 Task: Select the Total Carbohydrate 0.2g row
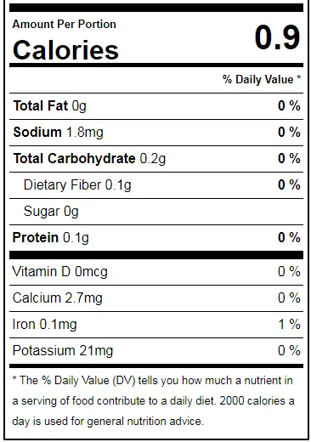coord(156,159)
